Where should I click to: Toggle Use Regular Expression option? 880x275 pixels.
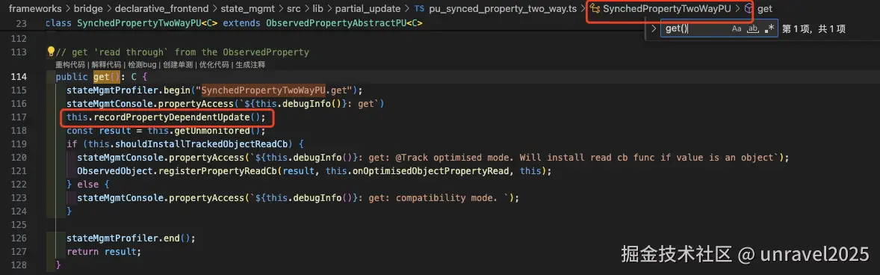769,28
